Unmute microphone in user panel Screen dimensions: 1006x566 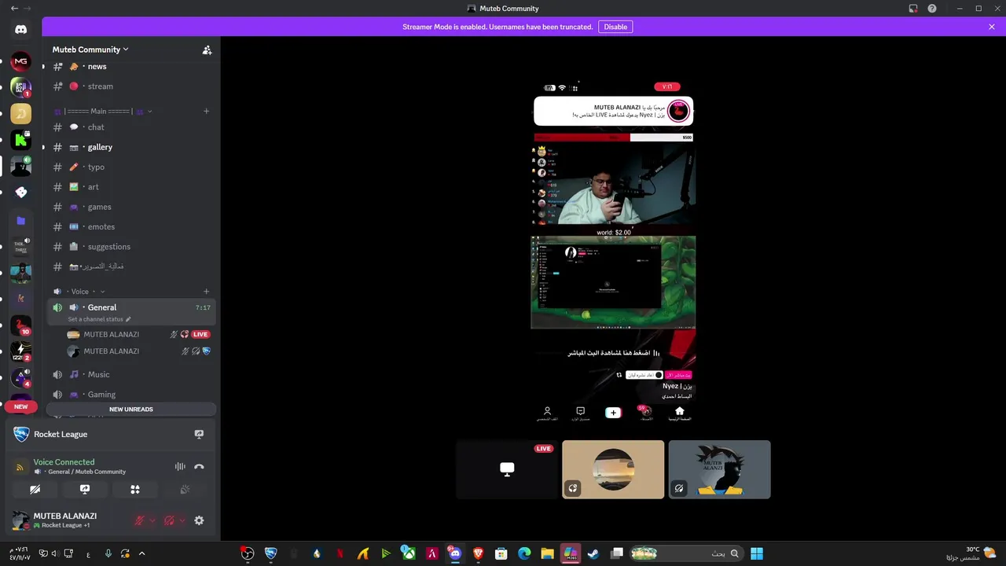coord(139,520)
